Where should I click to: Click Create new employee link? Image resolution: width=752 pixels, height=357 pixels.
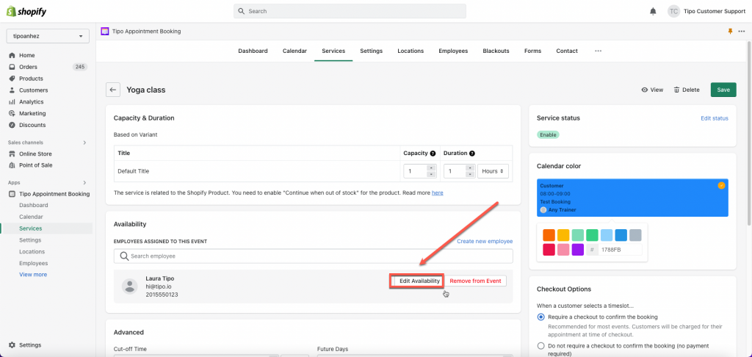(485, 242)
